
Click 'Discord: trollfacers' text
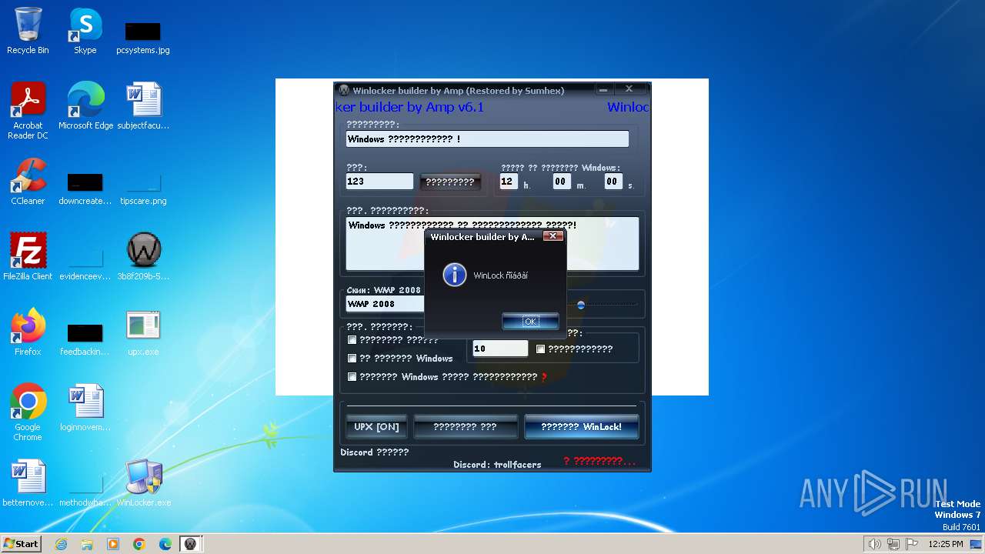coord(497,465)
